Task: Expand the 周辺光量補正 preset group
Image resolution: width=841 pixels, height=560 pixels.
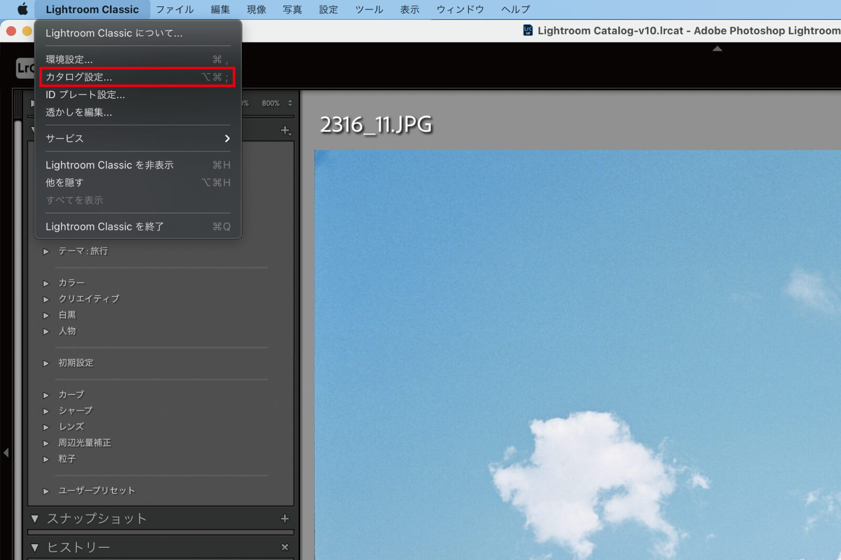Action: [x=46, y=443]
